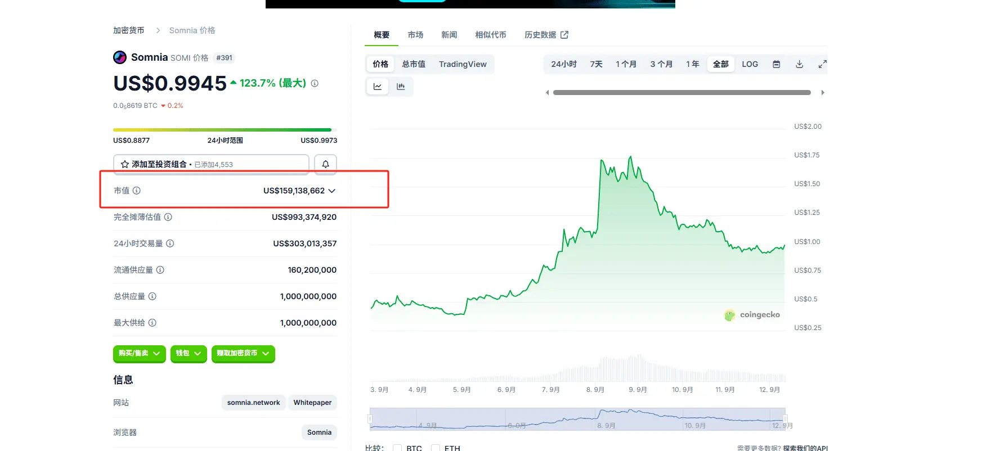Select the 价格 chart tab
This screenshot has height=451, width=982.
pos(380,64)
